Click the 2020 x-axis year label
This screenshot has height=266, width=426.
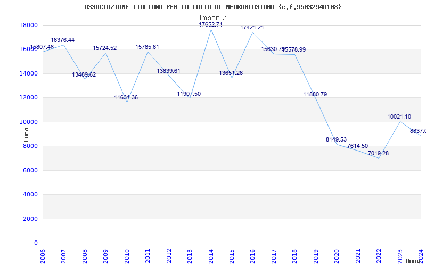pos(337,256)
